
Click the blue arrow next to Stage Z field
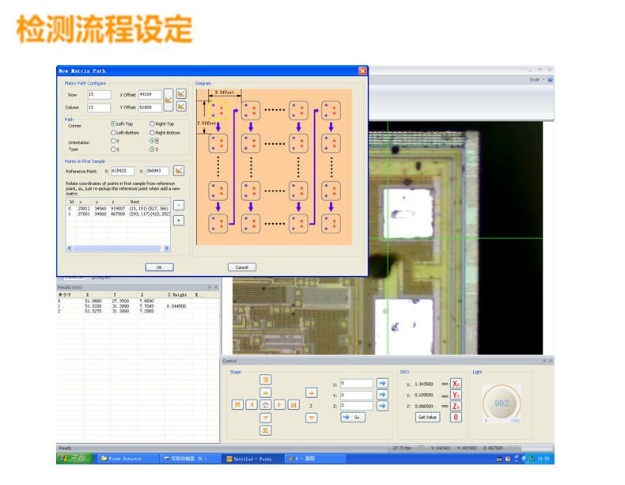pyautogui.click(x=382, y=406)
